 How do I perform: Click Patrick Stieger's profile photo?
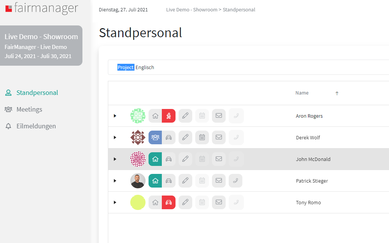pos(138,181)
